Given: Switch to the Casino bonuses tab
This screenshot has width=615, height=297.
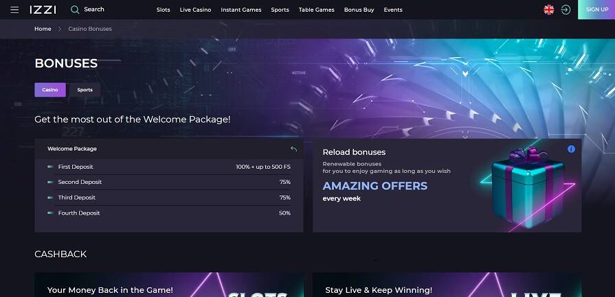Looking at the screenshot, I should (50, 90).
